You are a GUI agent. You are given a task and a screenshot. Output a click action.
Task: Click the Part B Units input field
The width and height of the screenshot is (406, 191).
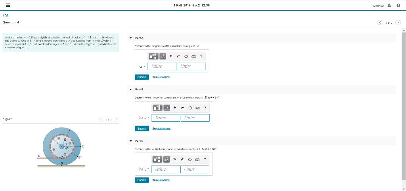point(195,118)
